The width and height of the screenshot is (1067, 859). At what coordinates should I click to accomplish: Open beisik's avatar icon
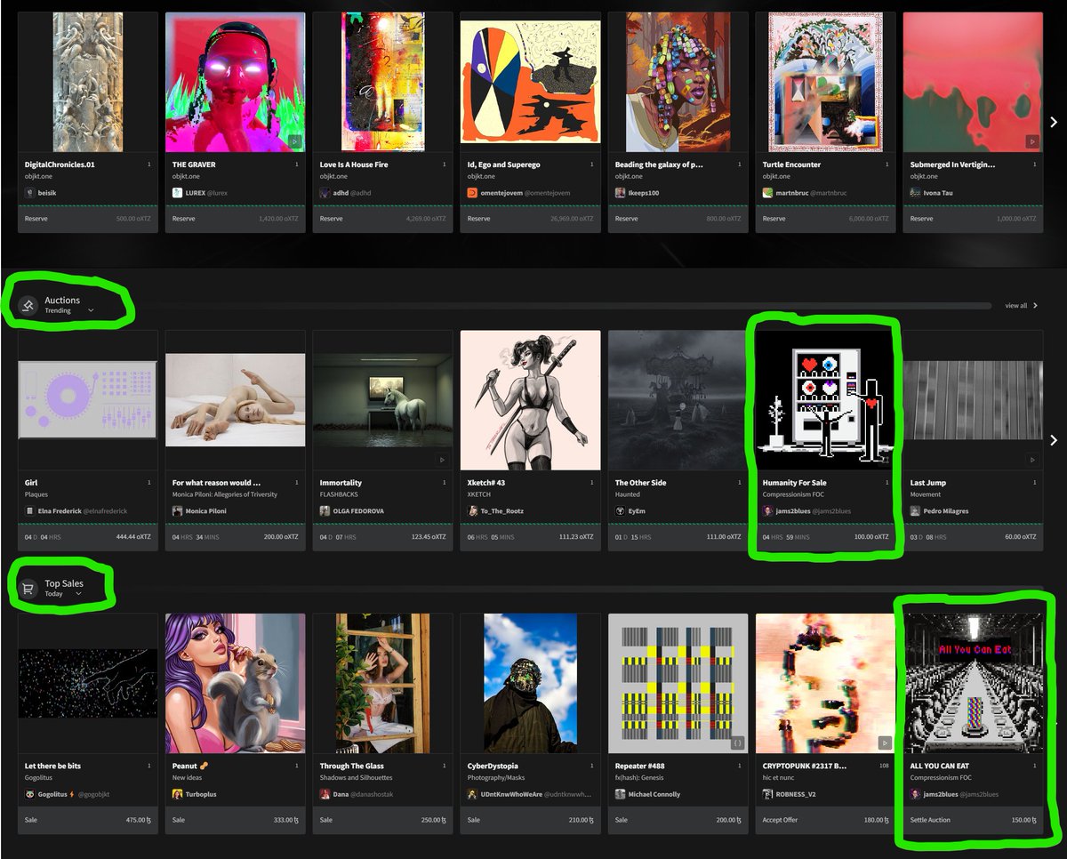(29, 192)
